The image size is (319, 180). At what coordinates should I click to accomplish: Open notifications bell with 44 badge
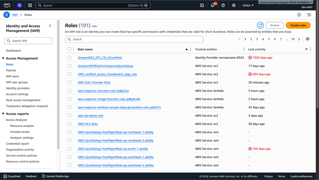[x=212, y=5]
